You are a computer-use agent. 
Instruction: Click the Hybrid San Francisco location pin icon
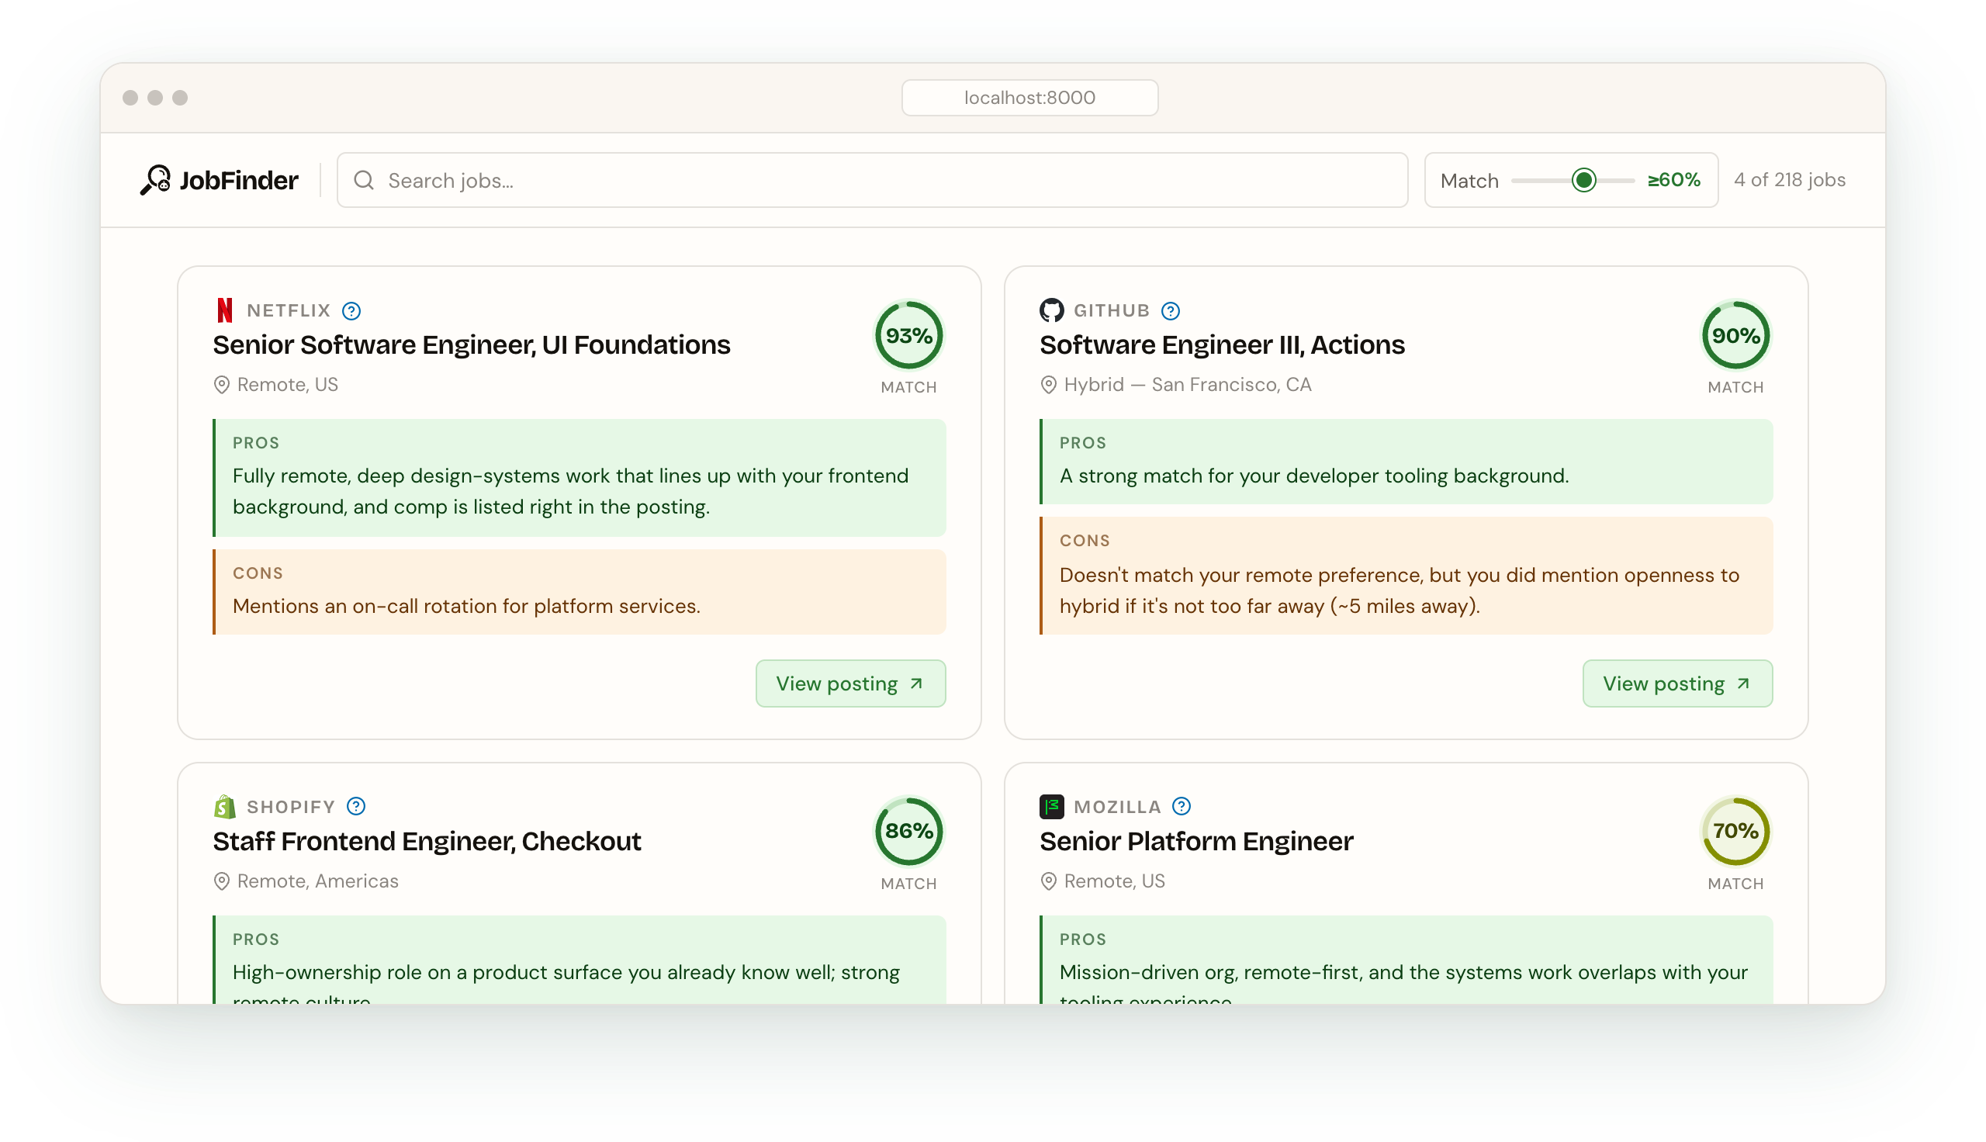1048,385
